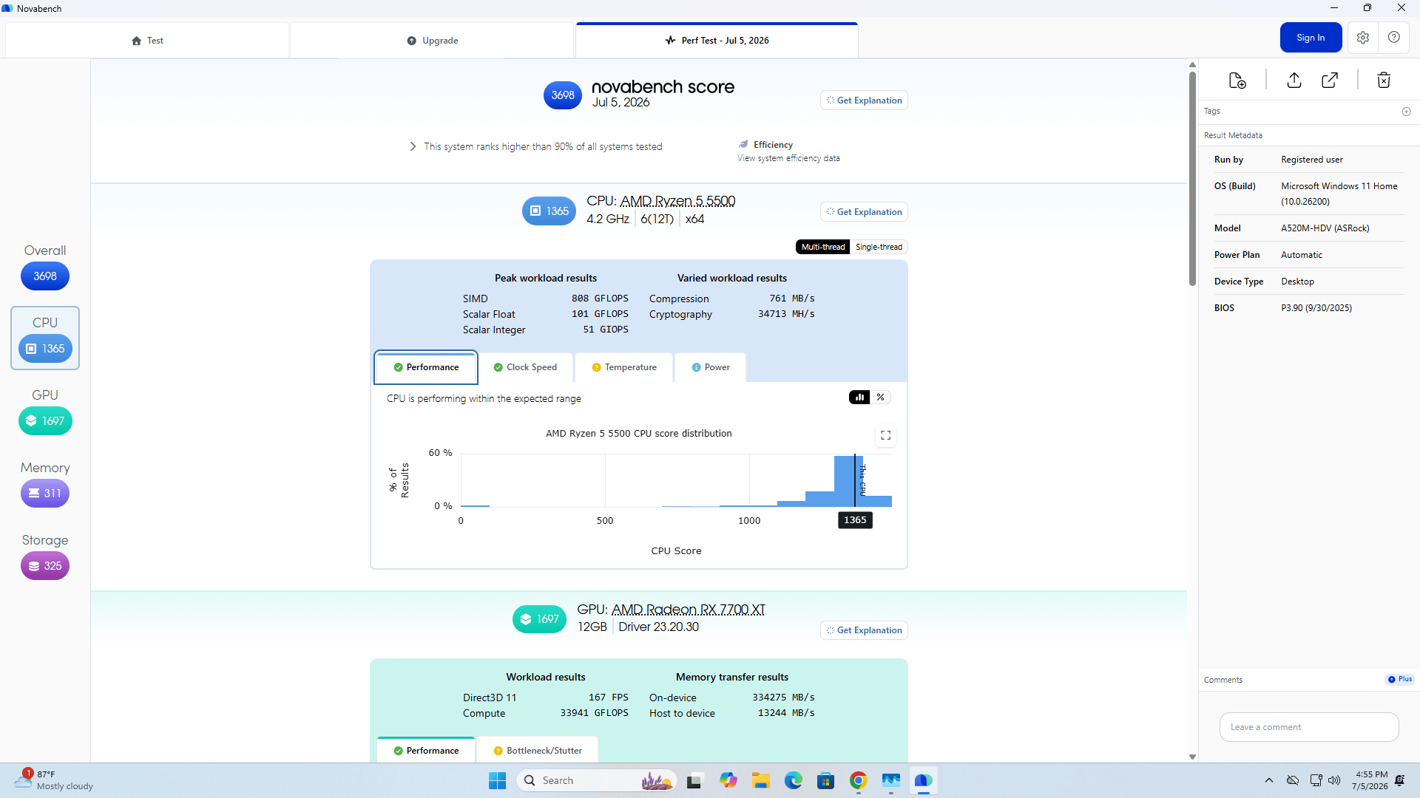Click the Windows taskbar Search box
Screen dimensions: 1420x798
tap(597, 780)
